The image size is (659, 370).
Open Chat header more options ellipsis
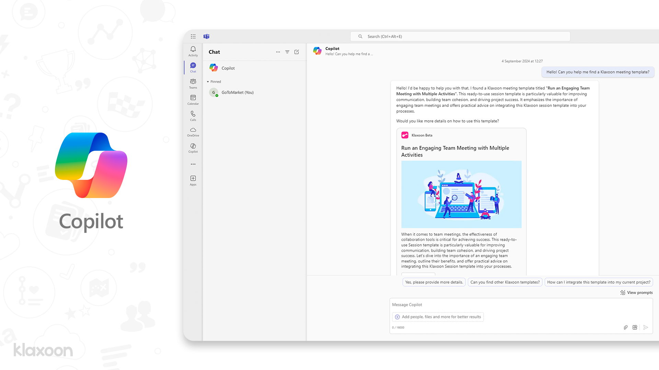click(278, 52)
